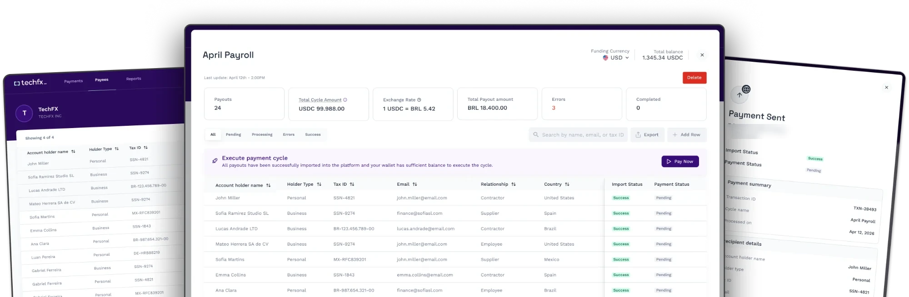909x297 pixels.
Task: Click Tax ID DE-HRB88219 in the Payees list
Action: pyautogui.click(x=146, y=253)
